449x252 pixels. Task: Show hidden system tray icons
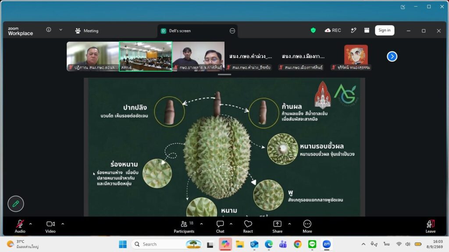click(363, 244)
